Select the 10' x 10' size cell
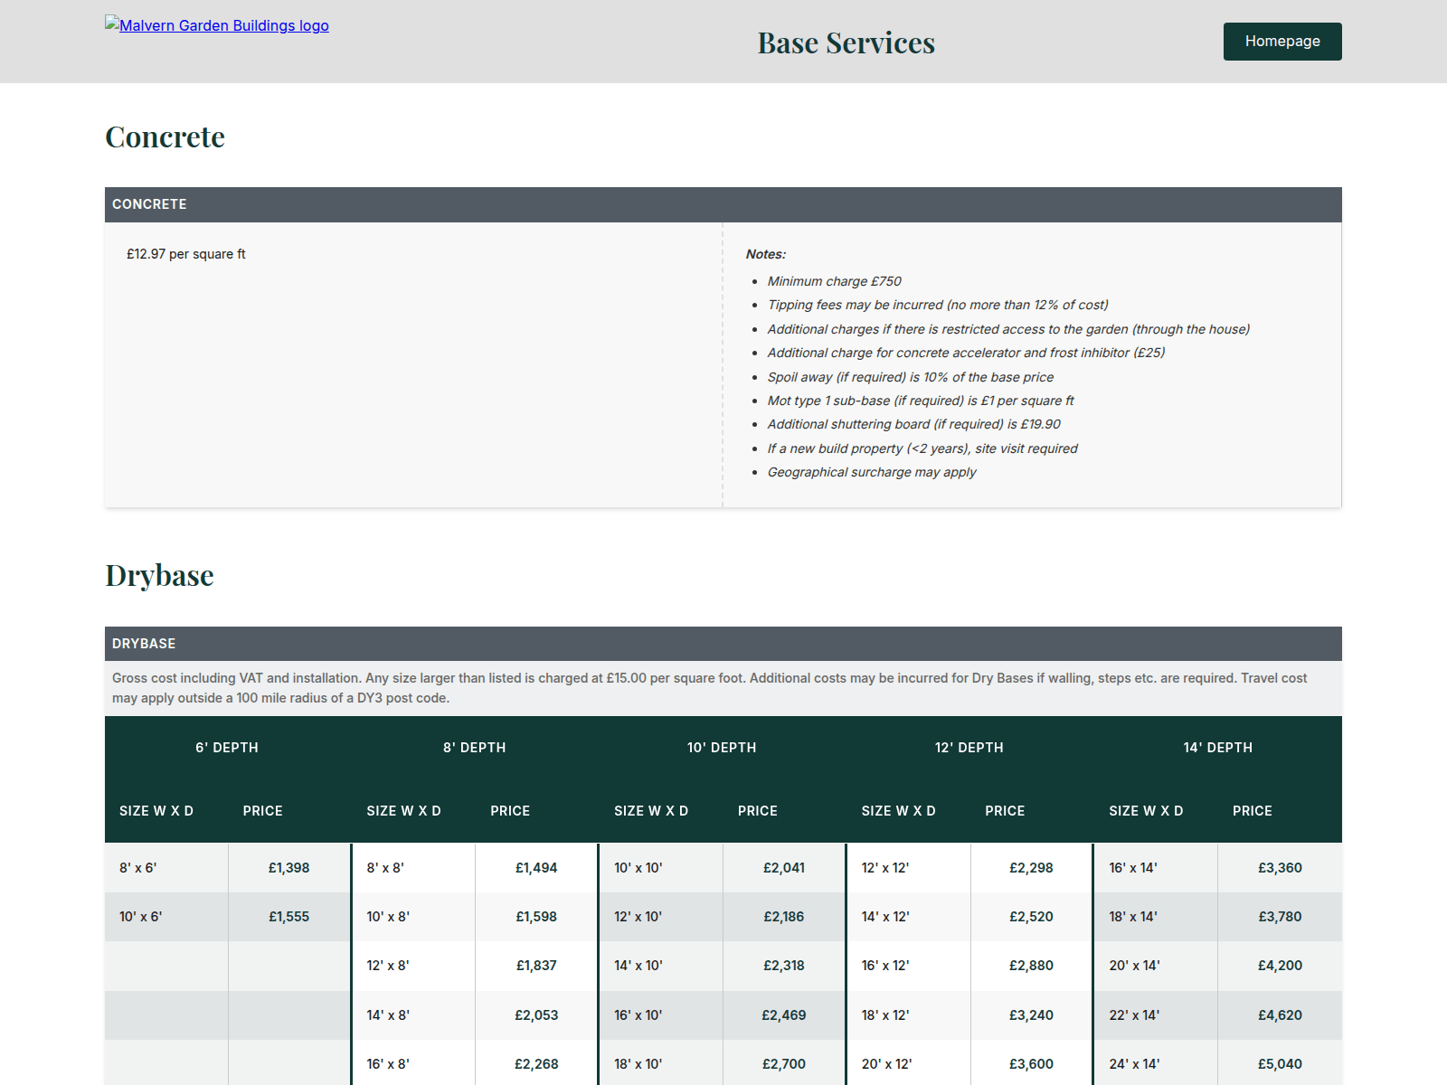This screenshot has width=1447, height=1085. pos(661,868)
